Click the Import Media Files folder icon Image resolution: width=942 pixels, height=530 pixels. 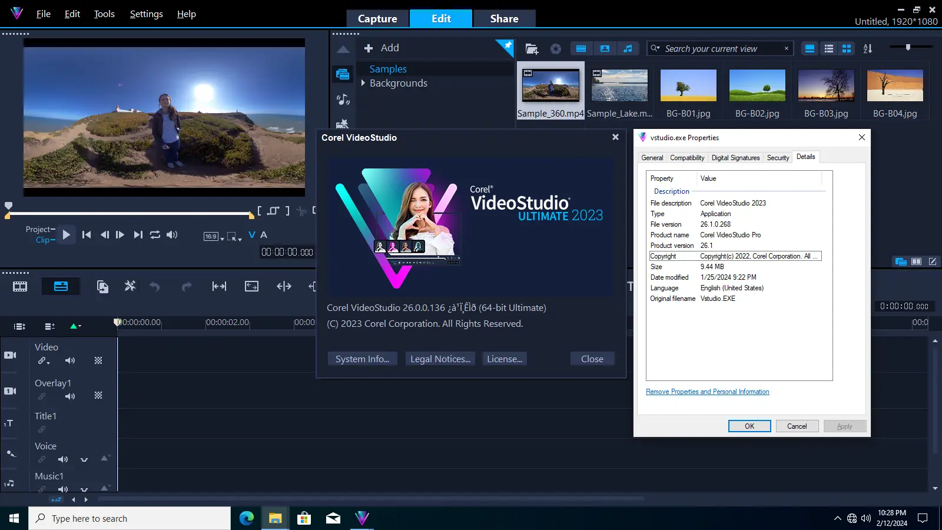point(532,49)
